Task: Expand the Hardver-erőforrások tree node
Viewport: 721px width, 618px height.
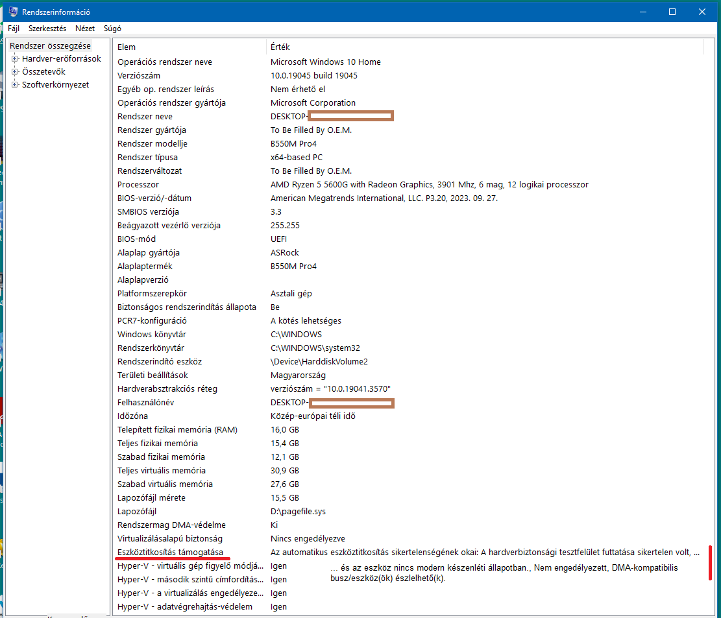Action: pyautogui.click(x=15, y=59)
